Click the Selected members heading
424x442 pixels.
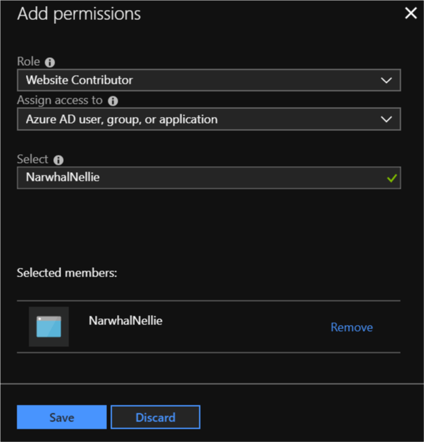[67, 273]
